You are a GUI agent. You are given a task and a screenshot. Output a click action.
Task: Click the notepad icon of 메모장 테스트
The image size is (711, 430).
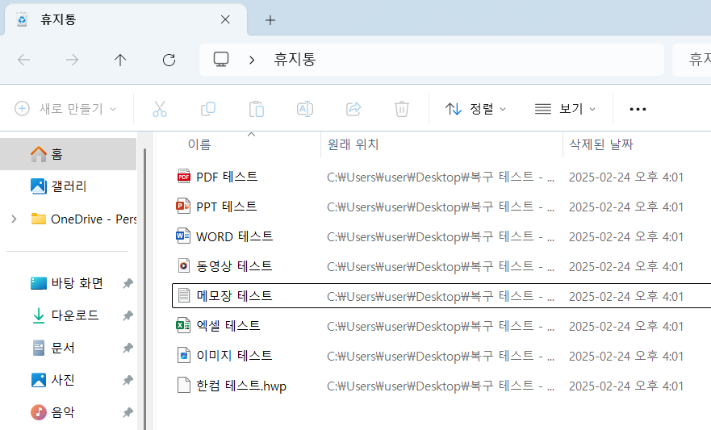coord(184,295)
